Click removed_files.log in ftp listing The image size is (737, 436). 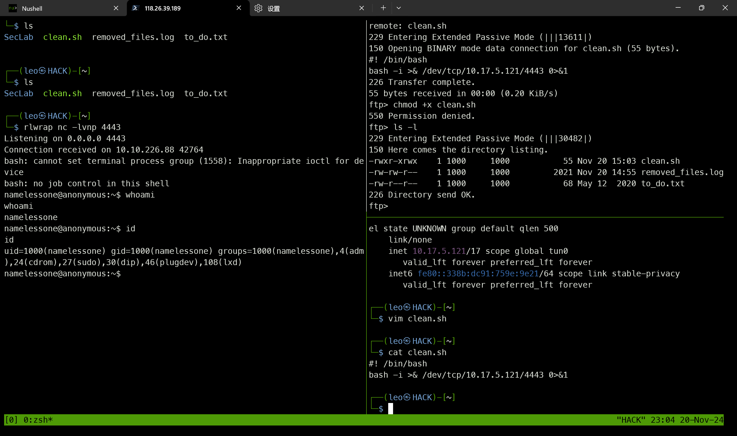682,172
